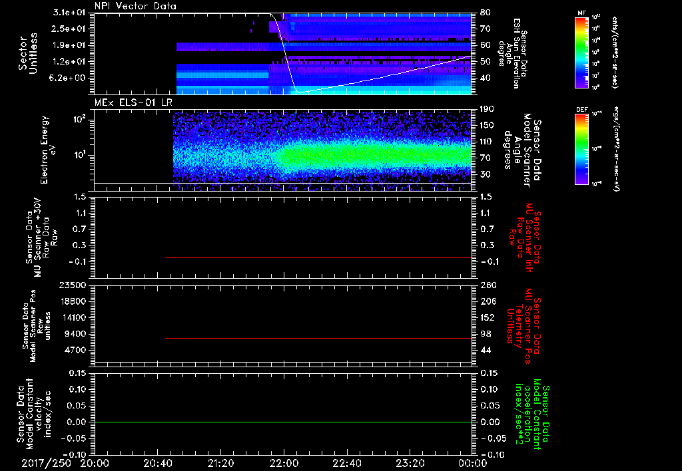Click the '20:40' time axis label
Screen dimensions: 682x471
(157, 463)
